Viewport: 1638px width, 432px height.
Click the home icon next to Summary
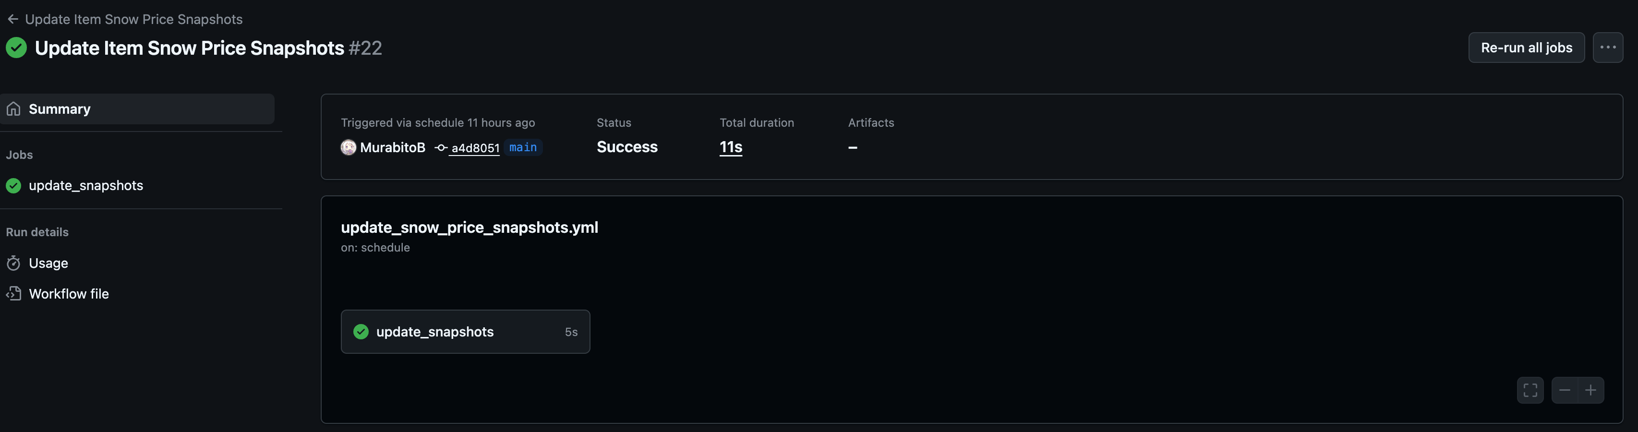[x=13, y=109]
